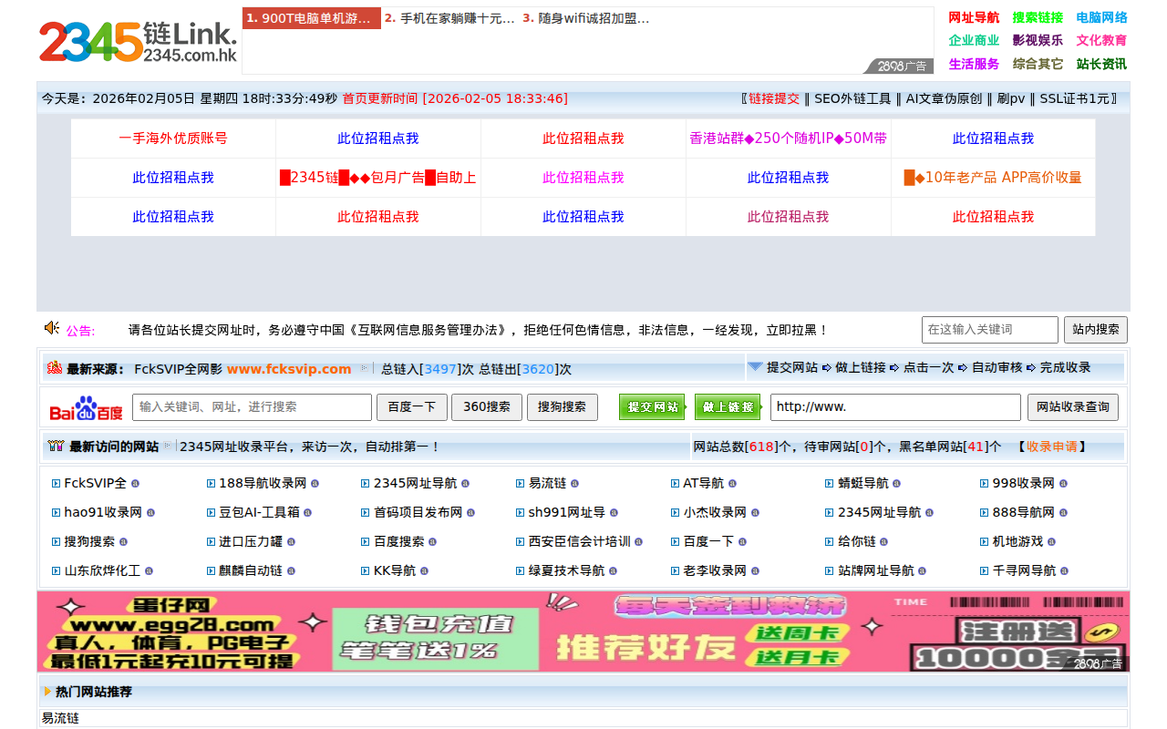Click the blue triangle icon before 提交网站 workflow
The height and width of the screenshot is (729, 1167).
click(755, 368)
